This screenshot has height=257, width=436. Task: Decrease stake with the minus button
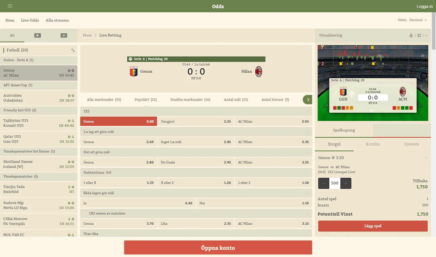(324, 183)
